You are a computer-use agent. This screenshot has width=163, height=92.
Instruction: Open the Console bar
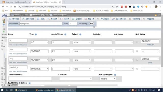pyautogui.click(x=13, y=85)
